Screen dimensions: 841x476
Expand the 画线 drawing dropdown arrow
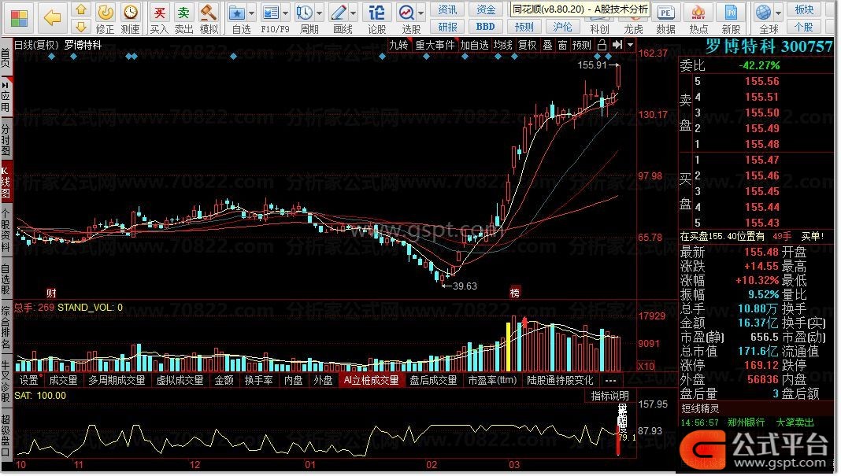pos(353,13)
